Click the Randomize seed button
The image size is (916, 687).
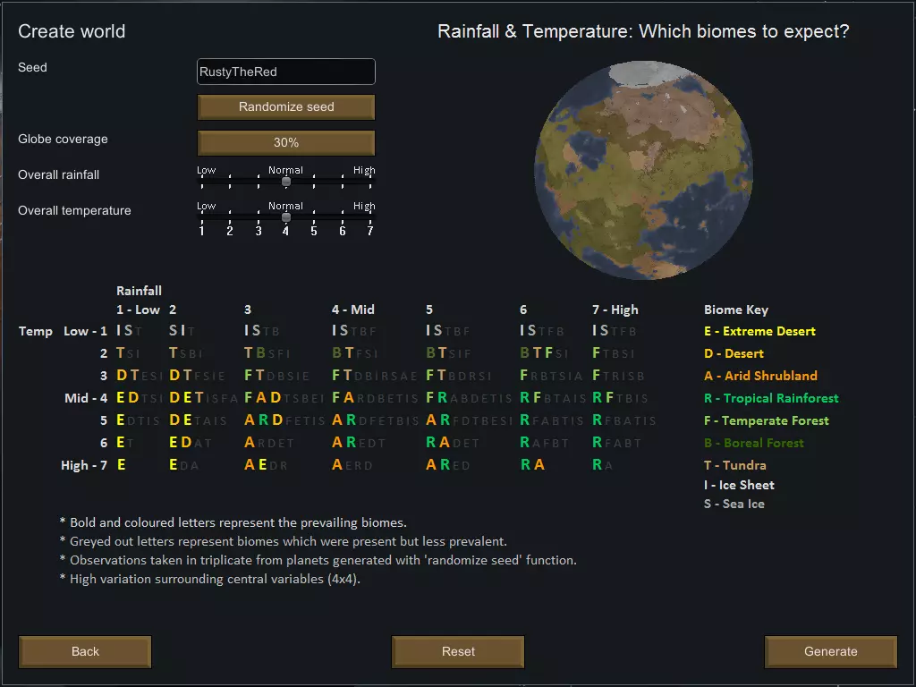coord(286,107)
